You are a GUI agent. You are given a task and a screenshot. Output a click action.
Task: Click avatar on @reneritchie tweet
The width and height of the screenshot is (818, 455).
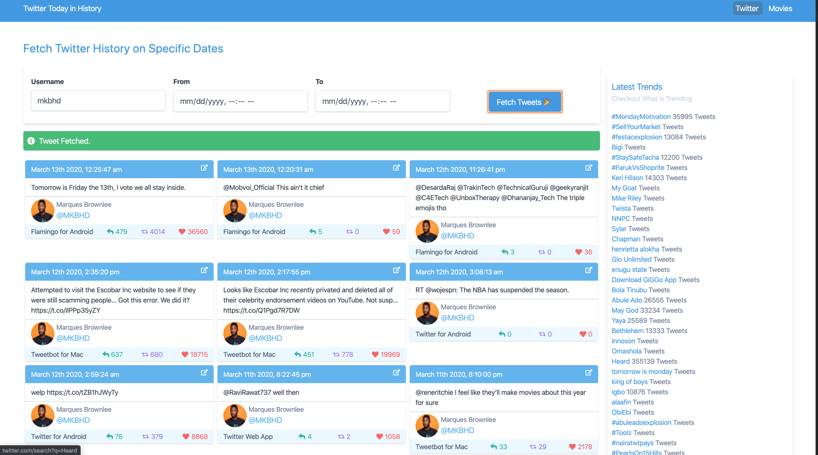(x=427, y=425)
